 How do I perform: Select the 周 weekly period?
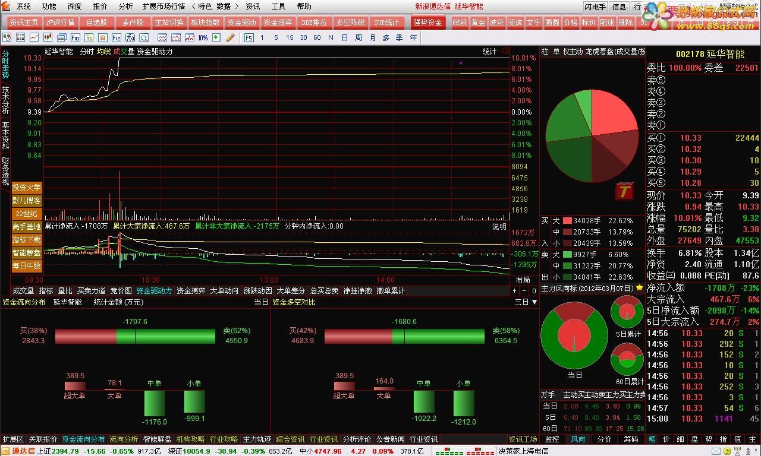pyautogui.click(x=359, y=37)
